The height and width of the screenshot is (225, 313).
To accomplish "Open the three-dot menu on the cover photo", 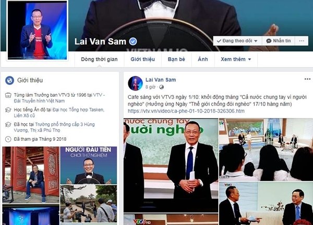I will tap(302, 41).
